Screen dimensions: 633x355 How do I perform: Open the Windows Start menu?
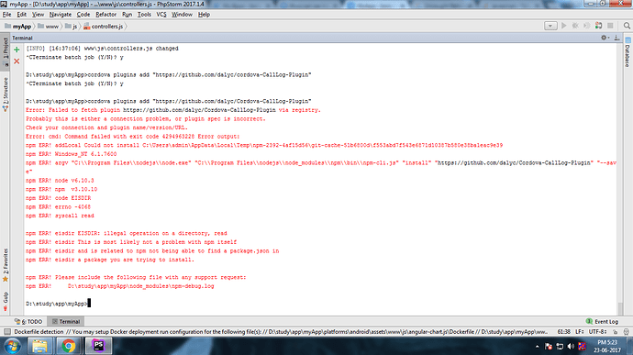[x=13, y=346]
